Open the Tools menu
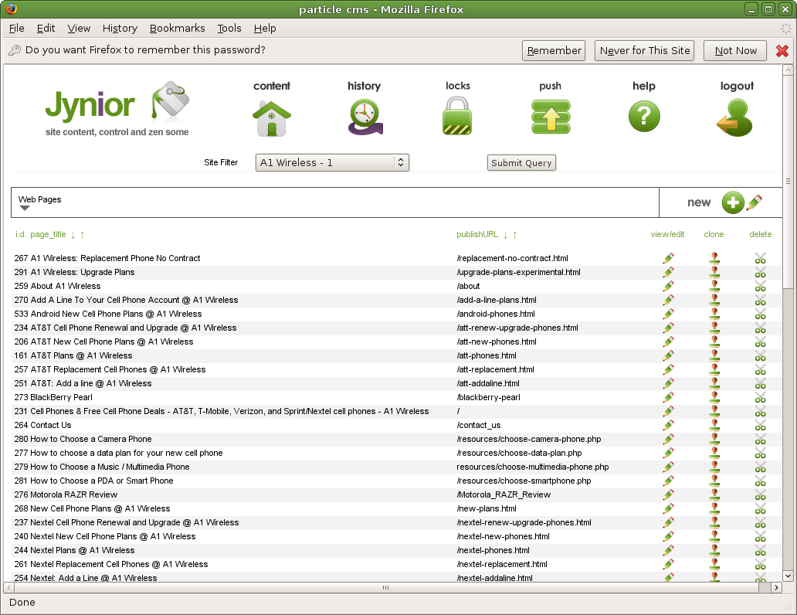The width and height of the screenshot is (797, 615). tap(229, 28)
